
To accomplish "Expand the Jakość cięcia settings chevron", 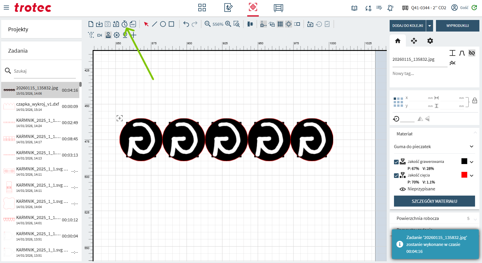I will pyautogui.click(x=472, y=176).
